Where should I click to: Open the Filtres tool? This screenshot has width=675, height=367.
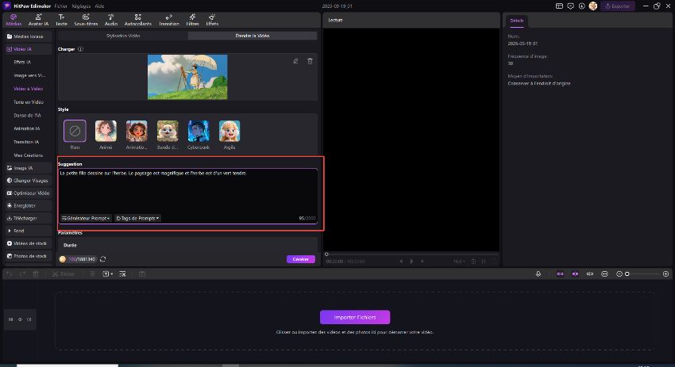pyautogui.click(x=192, y=20)
